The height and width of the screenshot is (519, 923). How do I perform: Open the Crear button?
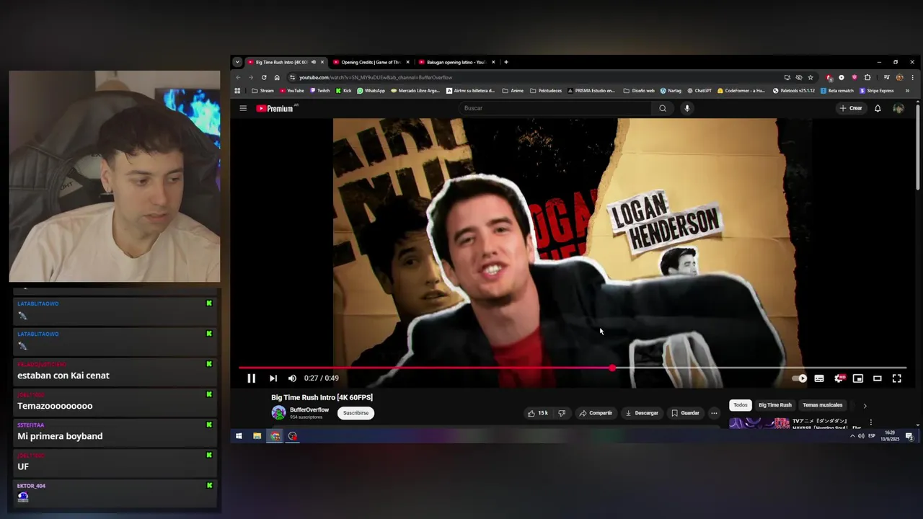click(851, 108)
